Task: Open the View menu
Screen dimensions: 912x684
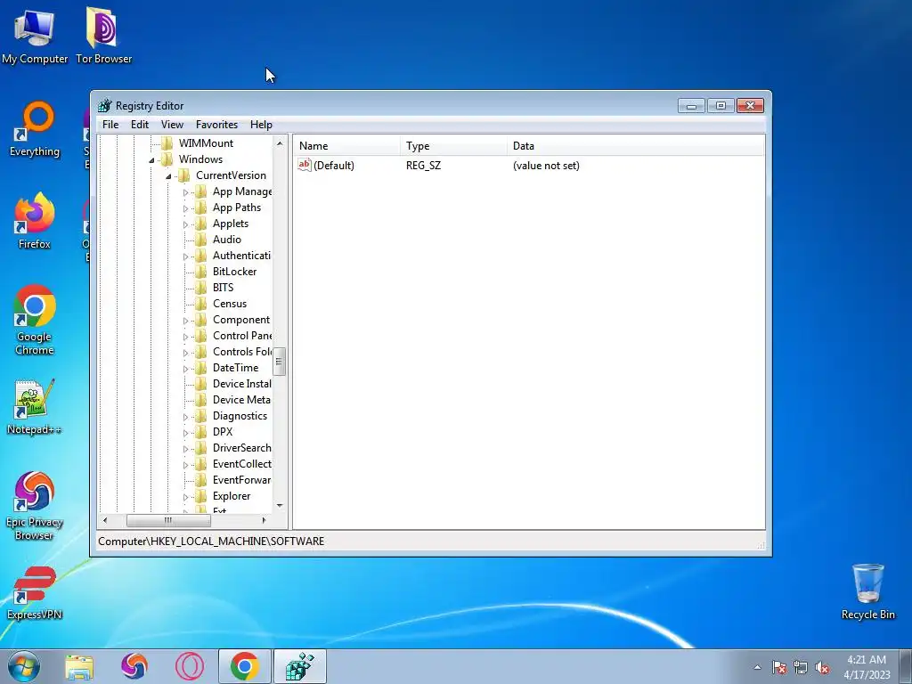Action: [172, 125]
